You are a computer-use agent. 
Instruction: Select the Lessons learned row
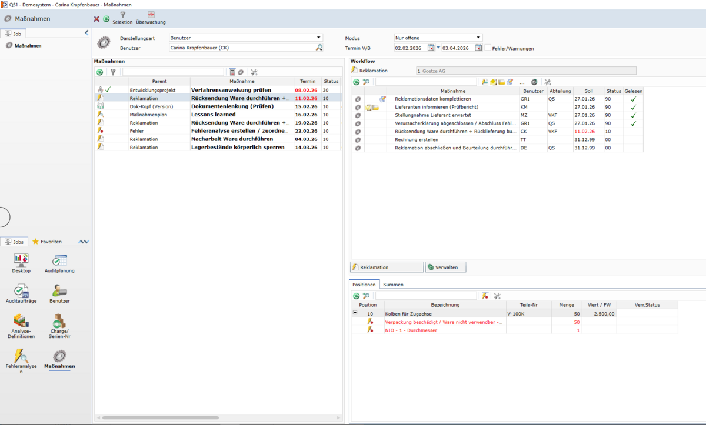coord(218,115)
